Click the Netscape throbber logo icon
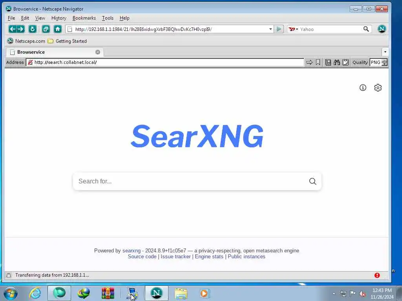The width and height of the screenshot is (402, 301). (x=382, y=29)
